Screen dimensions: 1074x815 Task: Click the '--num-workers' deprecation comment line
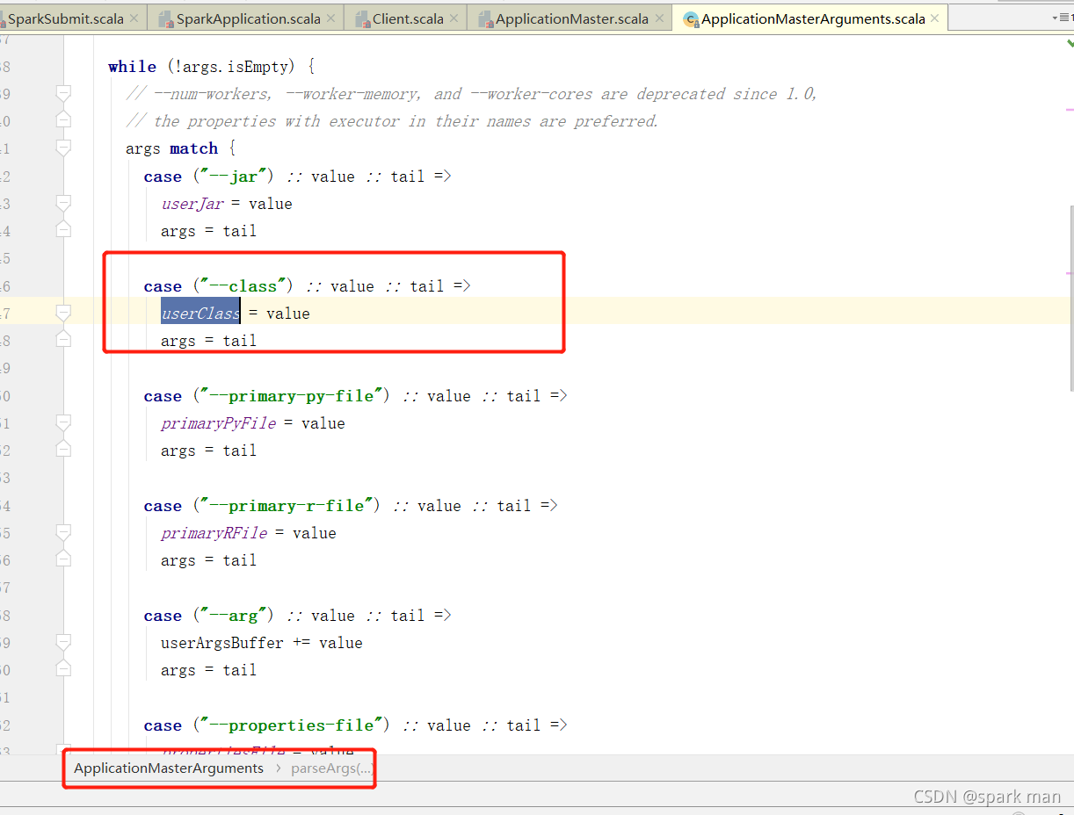click(x=472, y=94)
